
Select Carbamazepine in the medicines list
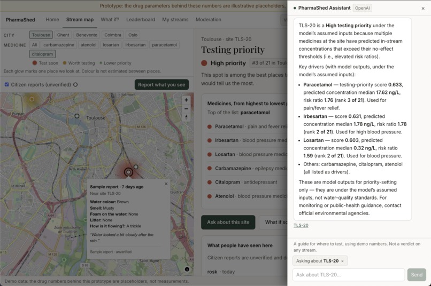tap(247, 169)
